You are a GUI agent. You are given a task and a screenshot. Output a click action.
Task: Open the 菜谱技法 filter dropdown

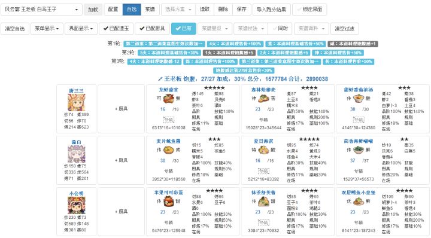(x=251, y=29)
